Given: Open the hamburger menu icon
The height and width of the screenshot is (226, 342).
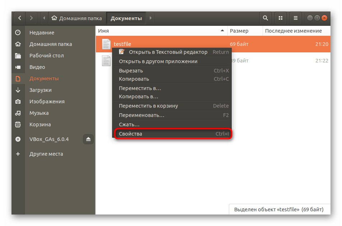Looking at the screenshot, I should pos(295,18).
